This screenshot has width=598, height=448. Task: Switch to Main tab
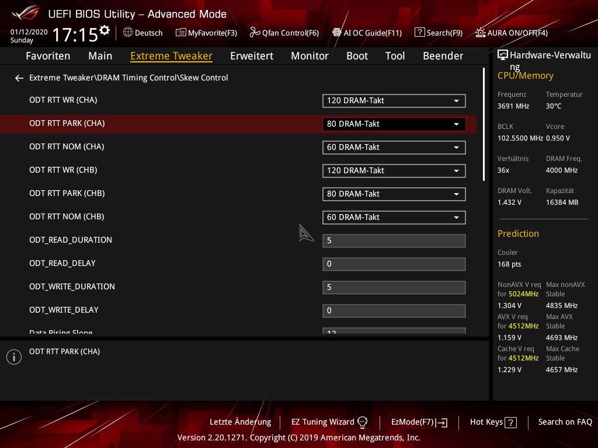(x=100, y=56)
